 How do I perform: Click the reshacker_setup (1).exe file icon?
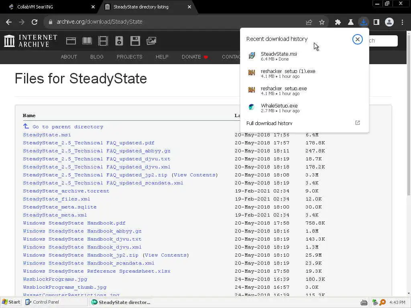252,73
